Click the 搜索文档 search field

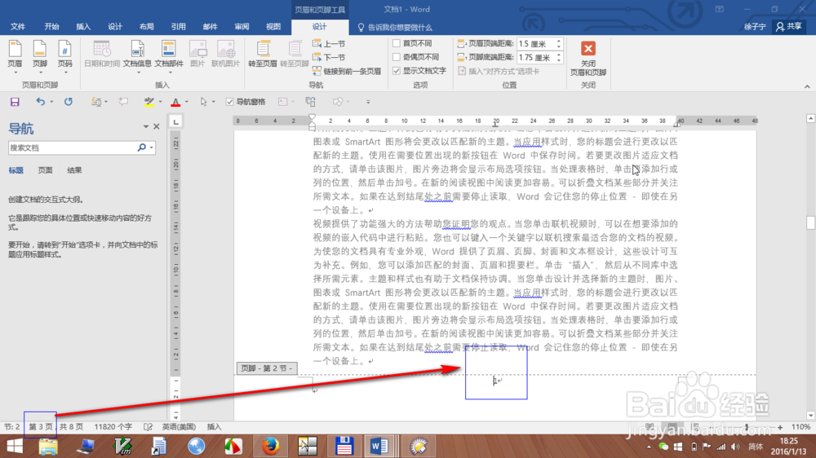72,148
